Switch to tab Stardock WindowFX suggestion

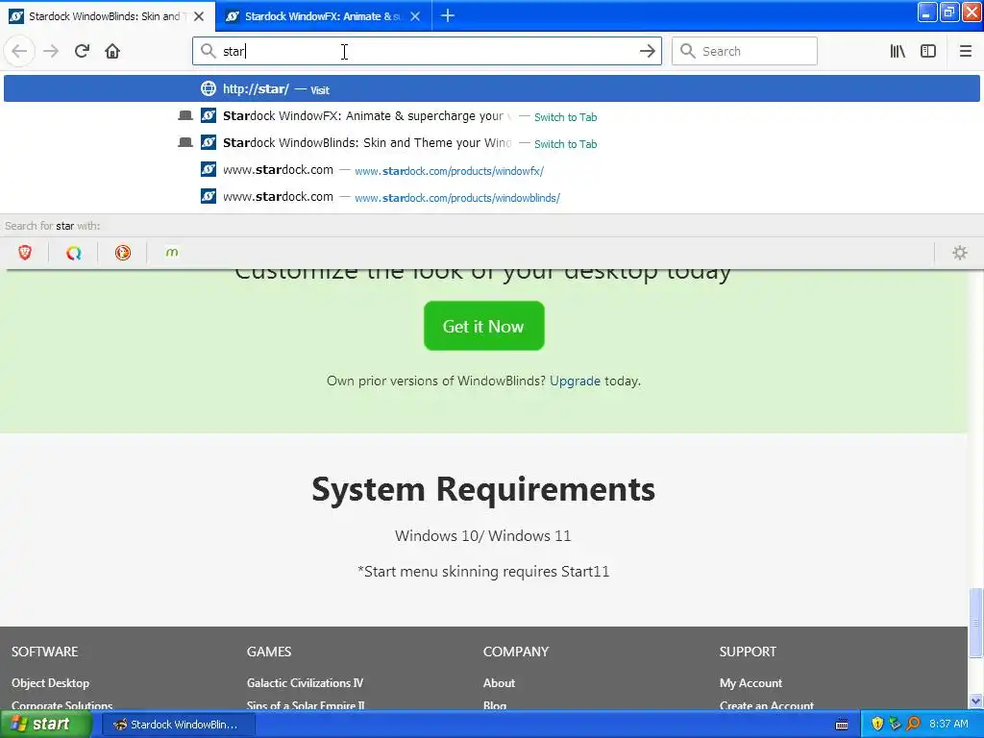492,116
